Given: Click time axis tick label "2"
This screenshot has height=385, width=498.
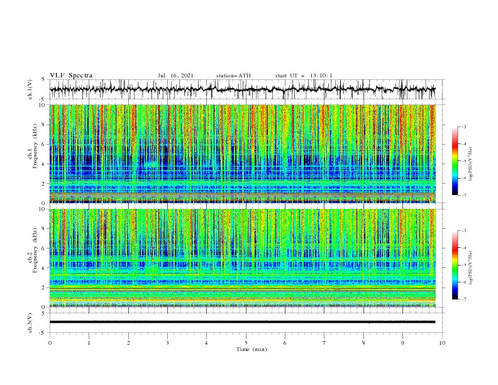Looking at the screenshot, I should pyautogui.click(x=128, y=343).
